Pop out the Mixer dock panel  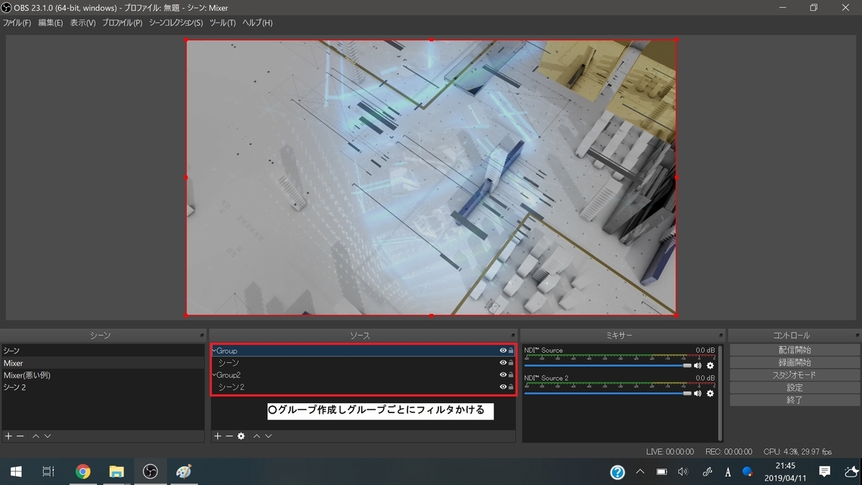pos(719,336)
